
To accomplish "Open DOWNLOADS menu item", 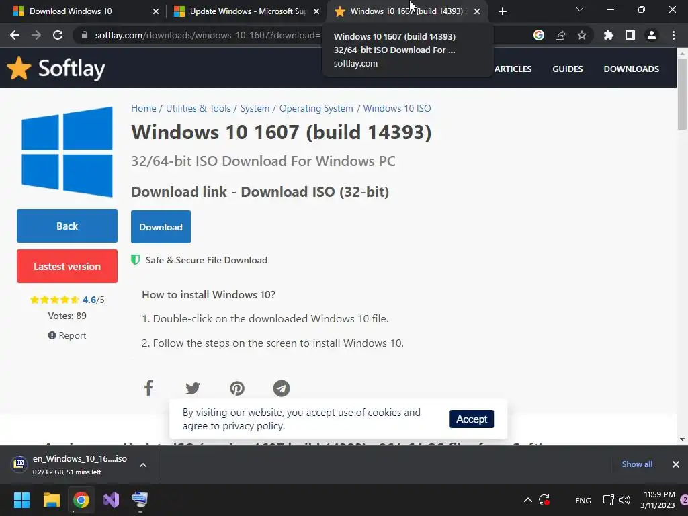I will tap(631, 69).
